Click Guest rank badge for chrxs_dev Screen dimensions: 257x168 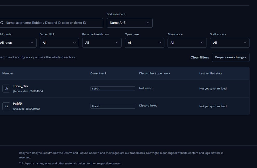tap(113, 88)
